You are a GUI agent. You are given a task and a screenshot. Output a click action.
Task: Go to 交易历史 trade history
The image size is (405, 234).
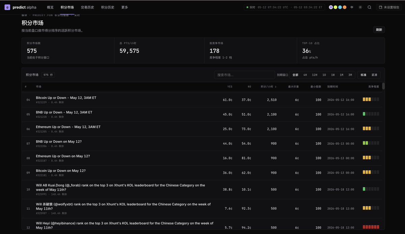click(87, 7)
